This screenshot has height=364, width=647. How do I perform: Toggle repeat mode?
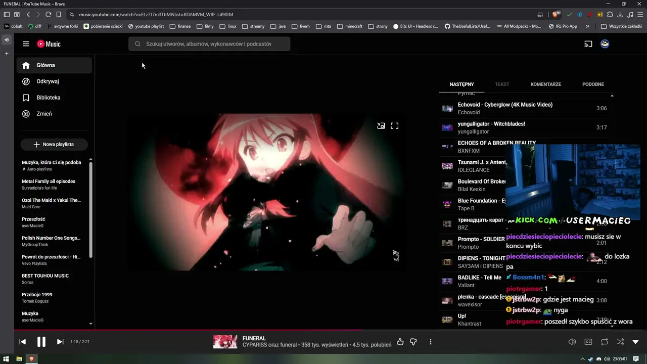coord(605,342)
